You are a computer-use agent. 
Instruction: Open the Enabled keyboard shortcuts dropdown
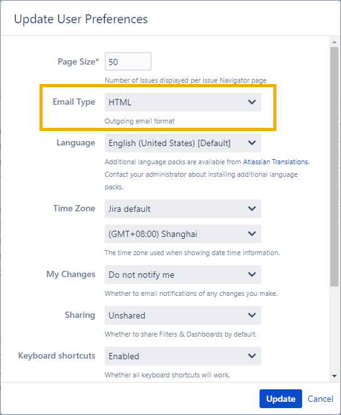183,356
